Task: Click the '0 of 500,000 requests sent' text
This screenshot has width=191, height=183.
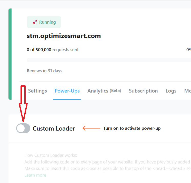Action: tap(53, 50)
